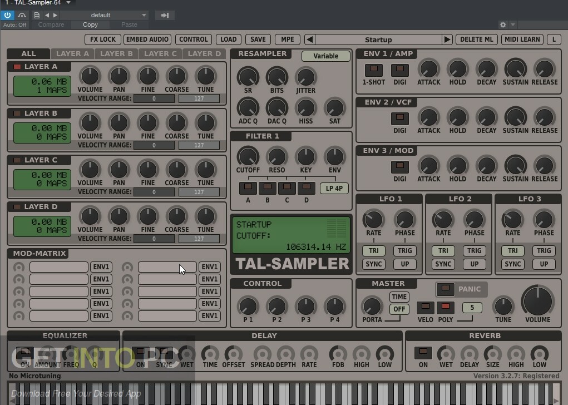Switch to the LAYER D tab
The width and height of the screenshot is (568, 405).
[x=204, y=53]
